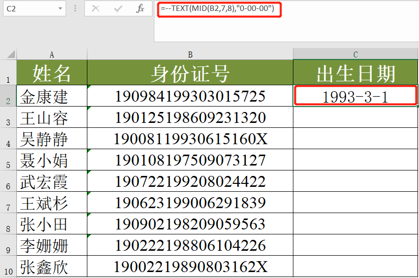
Task: Click the three-dot handle beside Name Box
Action: click(x=75, y=8)
